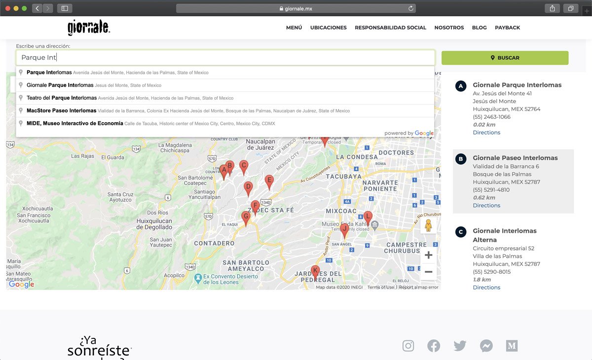Open the PAYBACK navigation item
This screenshot has height=360, width=592.
(508, 28)
